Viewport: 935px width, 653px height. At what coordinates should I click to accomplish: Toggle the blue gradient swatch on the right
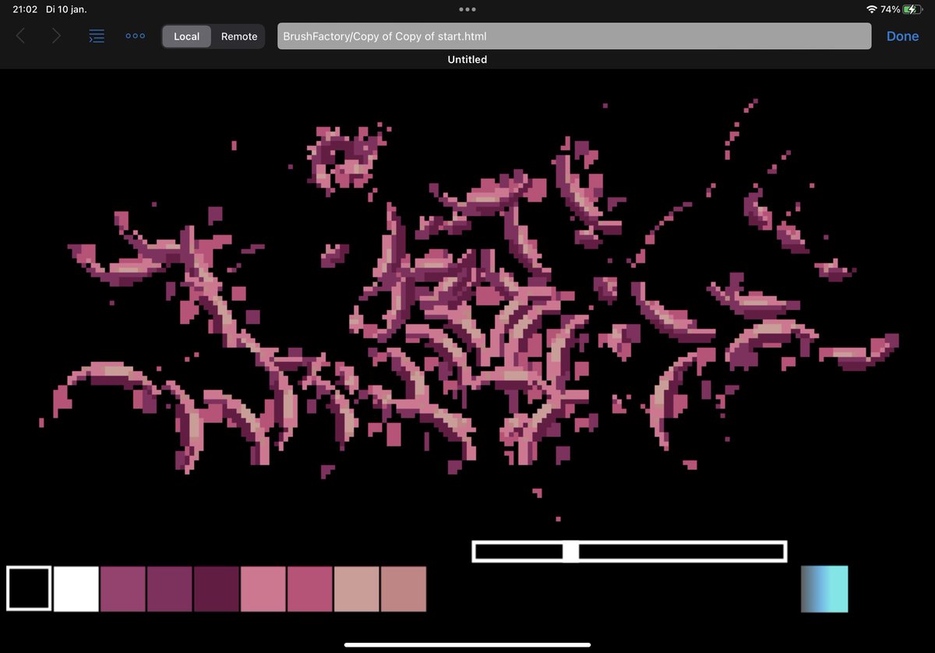[824, 588]
